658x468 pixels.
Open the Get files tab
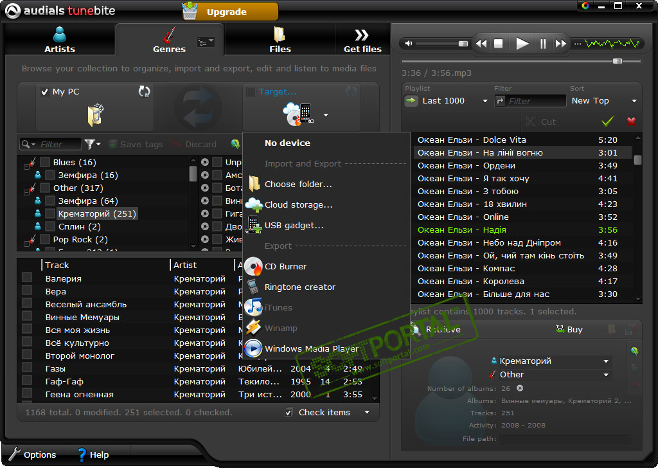362,40
